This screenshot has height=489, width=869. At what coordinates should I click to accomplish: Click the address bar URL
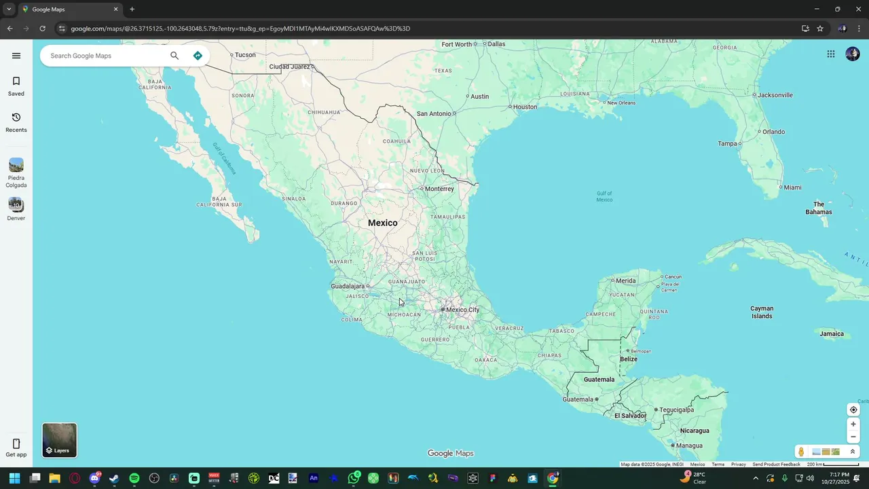click(x=240, y=29)
